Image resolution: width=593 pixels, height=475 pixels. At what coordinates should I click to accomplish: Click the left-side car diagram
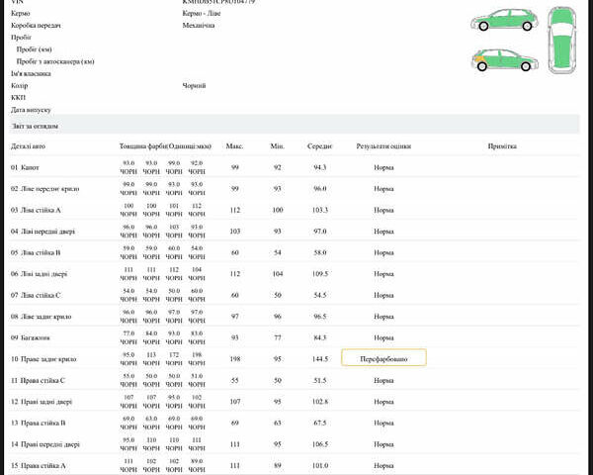[x=505, y=20]
